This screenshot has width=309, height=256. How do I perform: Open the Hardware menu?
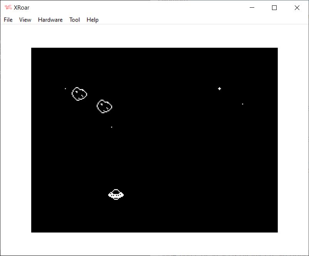click(x=50, y=20)
